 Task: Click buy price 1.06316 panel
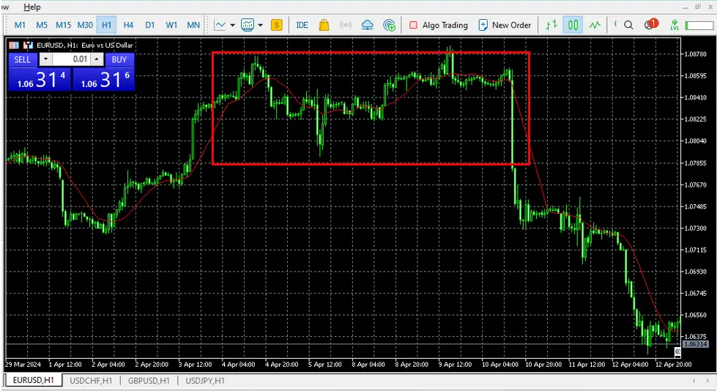(x=104, y=80)
